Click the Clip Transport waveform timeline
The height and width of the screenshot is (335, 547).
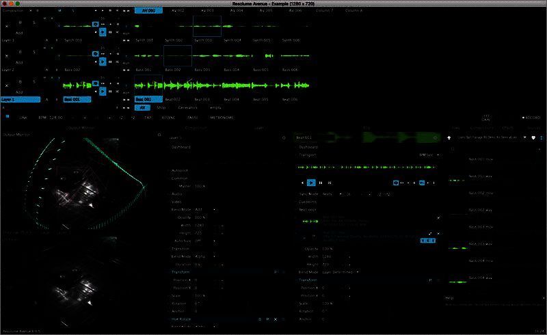pos(366,167)
